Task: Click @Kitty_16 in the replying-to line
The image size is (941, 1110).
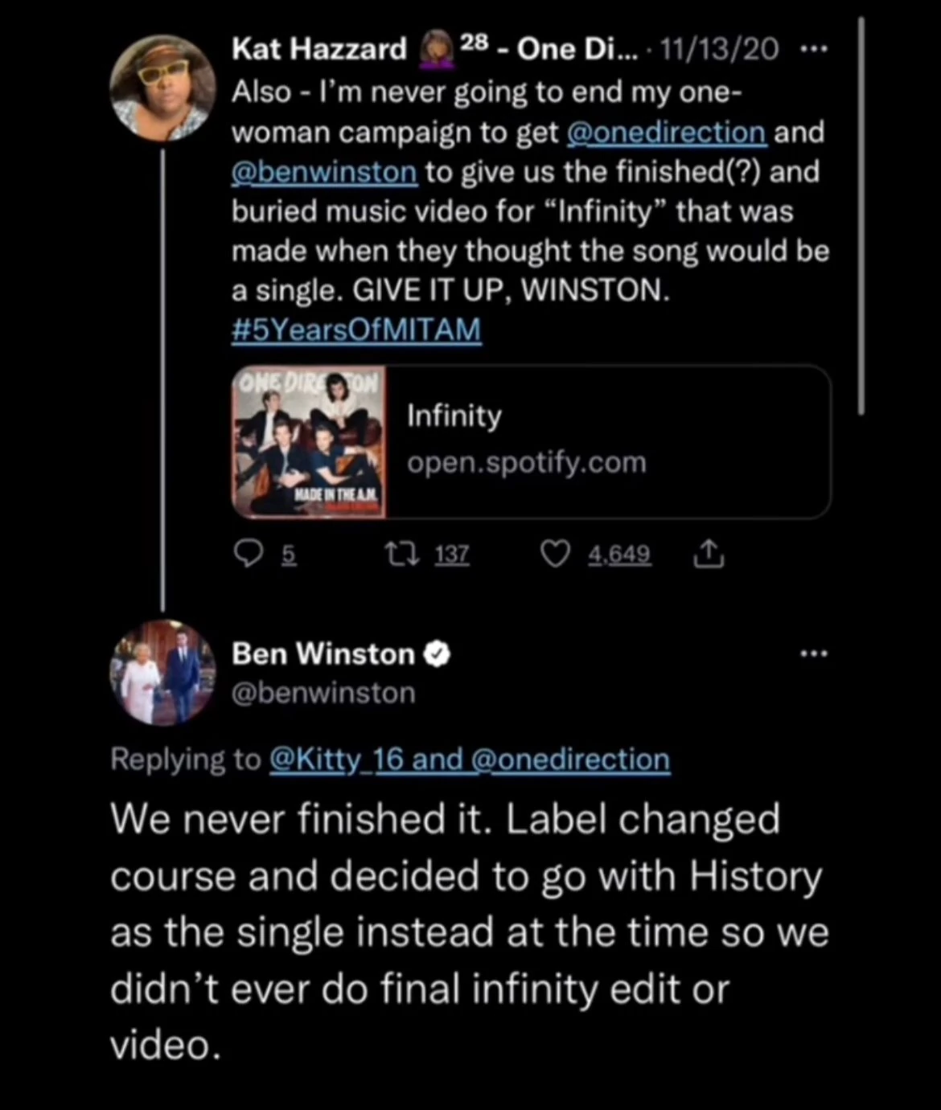Action: coord(337,759)
